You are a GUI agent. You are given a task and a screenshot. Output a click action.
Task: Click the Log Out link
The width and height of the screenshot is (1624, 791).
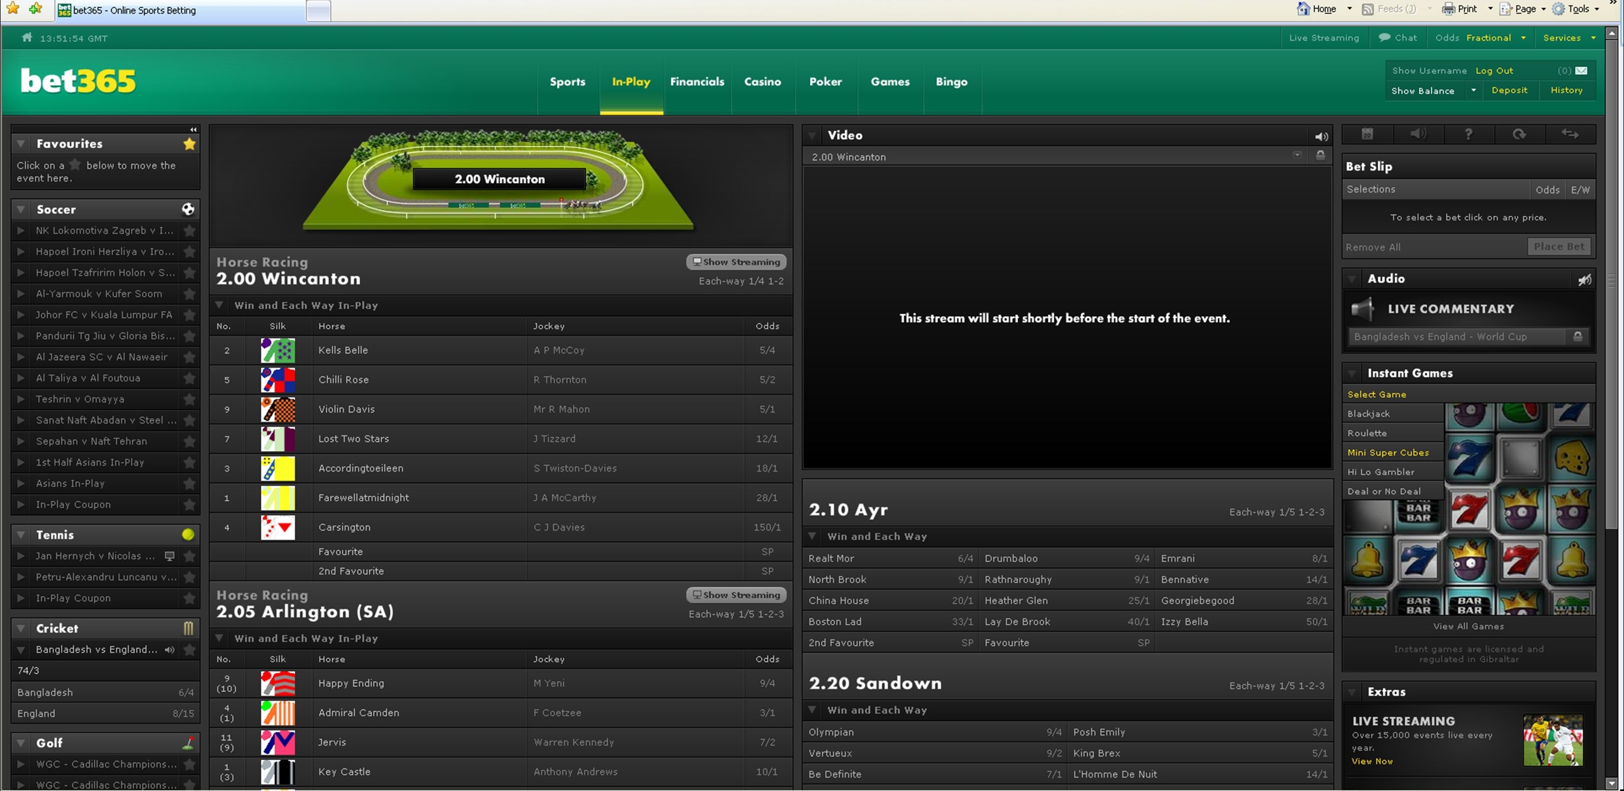[x=1494, y=71]
